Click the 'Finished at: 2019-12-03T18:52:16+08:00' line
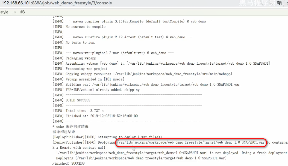Viewport: 288px width, 166px height. [95, 116]
